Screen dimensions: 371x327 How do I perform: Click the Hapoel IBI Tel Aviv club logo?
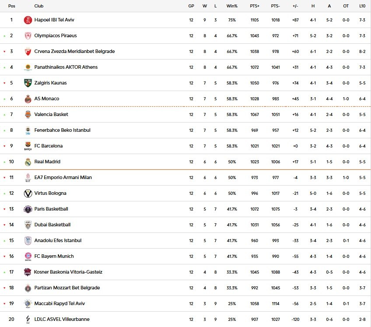point(27,20)
